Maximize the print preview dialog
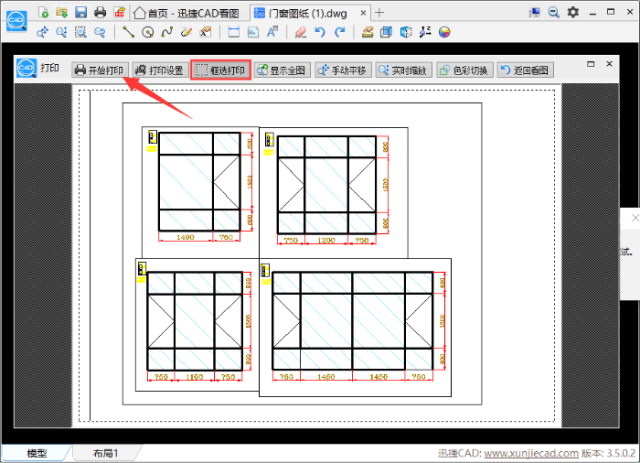This screenshot has width=640, height=463. pyautogui.click(x=591, y=64)
